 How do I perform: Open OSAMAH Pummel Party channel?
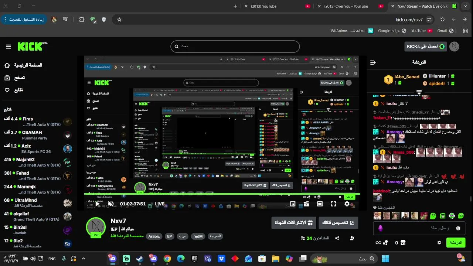click(x=37, y=135)
